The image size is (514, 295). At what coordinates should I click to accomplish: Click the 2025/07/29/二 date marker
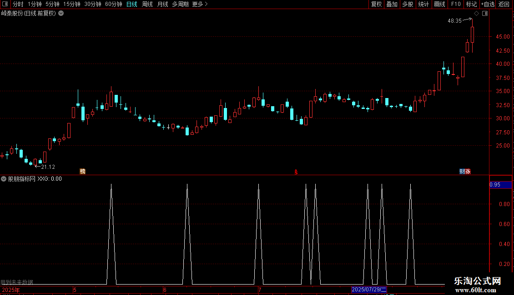click(369, 290)
